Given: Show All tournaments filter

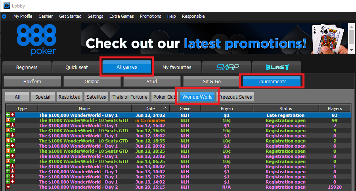Looking at the screenshot, I should (x=17, y=97).
